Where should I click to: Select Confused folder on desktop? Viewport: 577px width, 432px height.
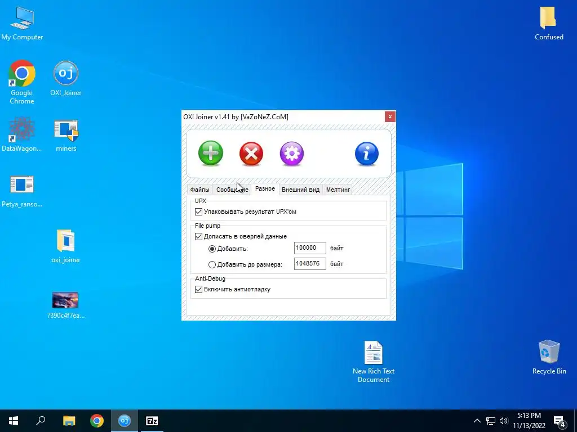[549, 24]
